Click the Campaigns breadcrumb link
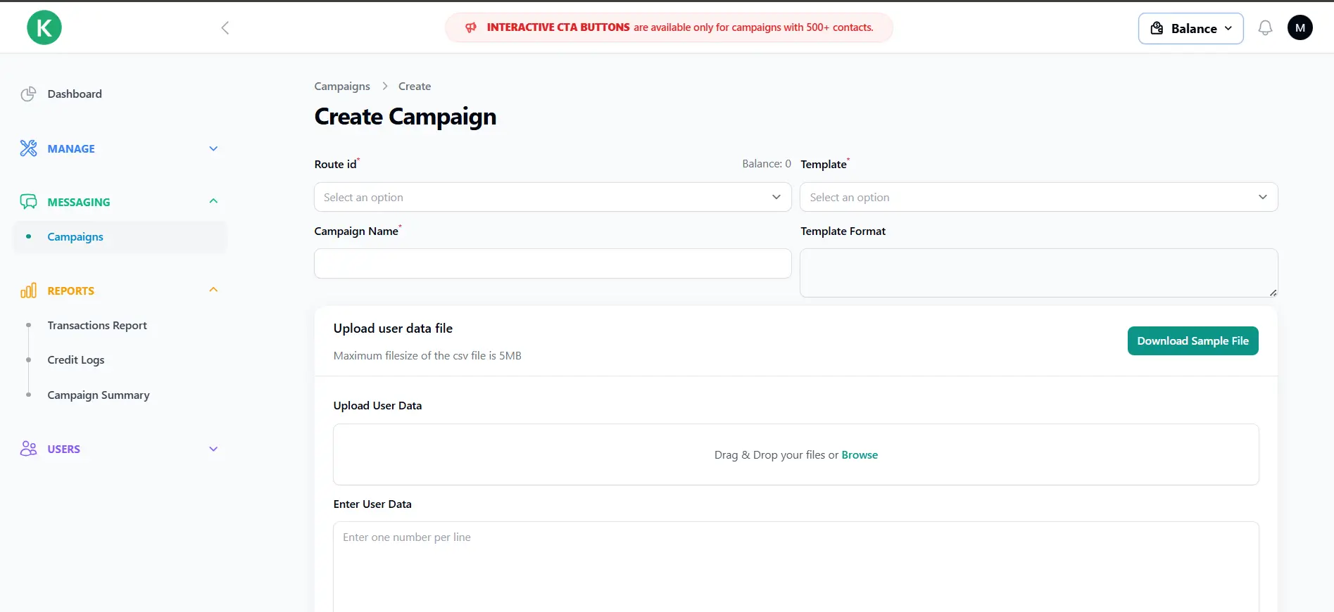The image size is (1334, 612). click(342, 87)
